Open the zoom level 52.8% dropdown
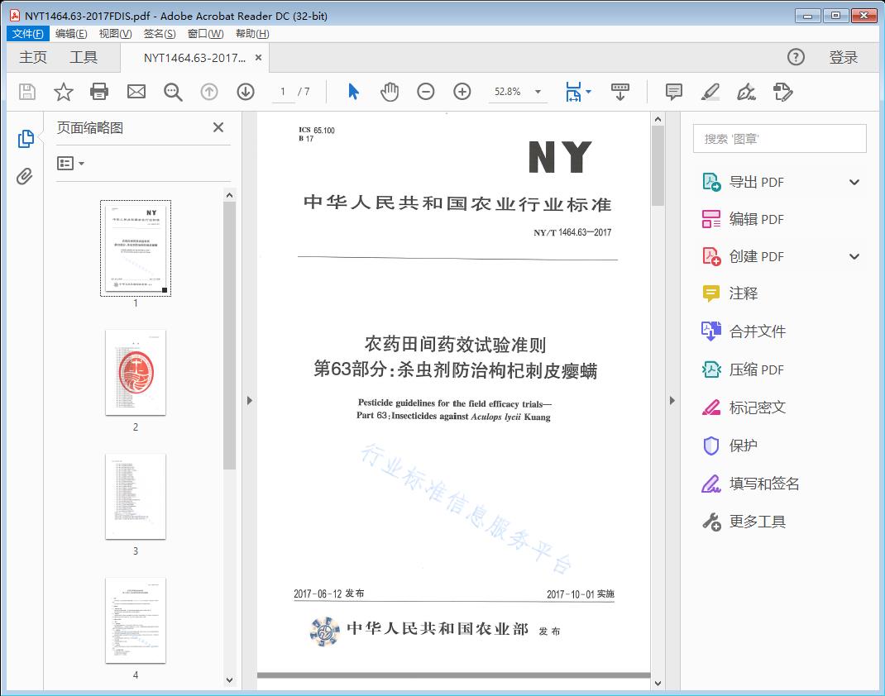Screen dimensions: 885x696 point(538,92)
